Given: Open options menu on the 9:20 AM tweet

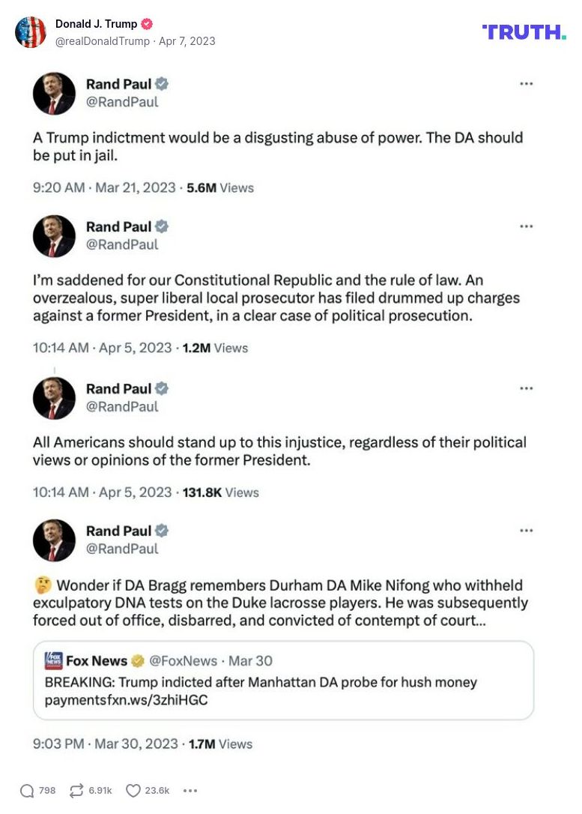Looking at the screenshot, I should click(526, 84).
